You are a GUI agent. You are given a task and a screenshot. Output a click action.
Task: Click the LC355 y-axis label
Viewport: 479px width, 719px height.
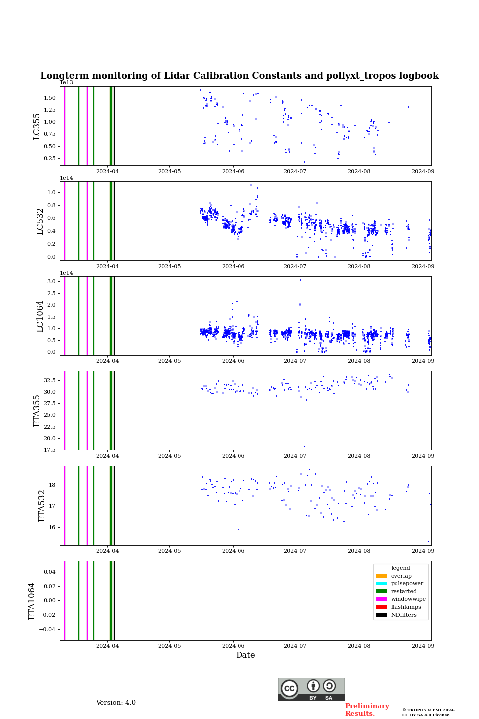click(37, 126)
